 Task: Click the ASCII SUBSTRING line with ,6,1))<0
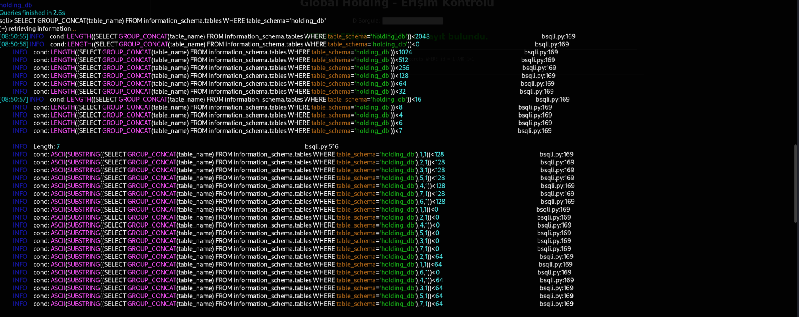pos(236,272)
